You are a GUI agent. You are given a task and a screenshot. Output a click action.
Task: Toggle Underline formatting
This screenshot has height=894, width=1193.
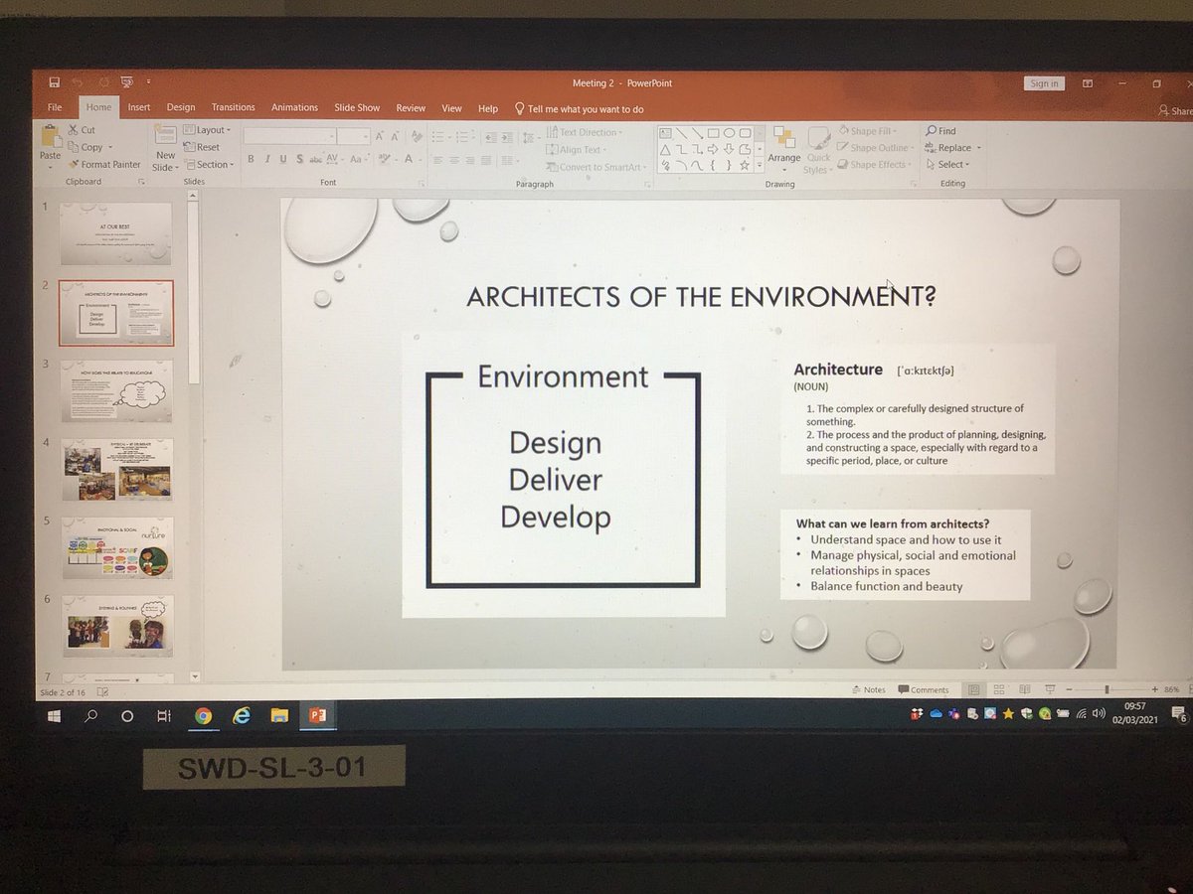click(x=282, y=159)
